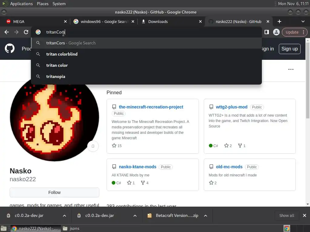Click Nasko's flame avatar picture

54,120
